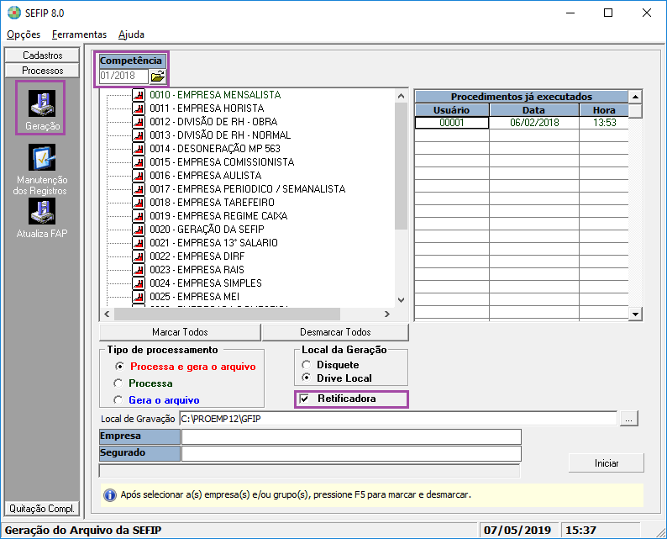This screenshot has width=667, height=539.
Task: Click the Competência 01/2018 field
Action: (x=123, y=76)
